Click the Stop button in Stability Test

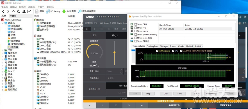pyautogui.click(x=148, y=94)
